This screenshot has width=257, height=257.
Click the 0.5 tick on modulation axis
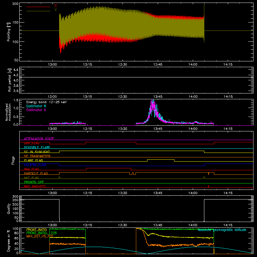tap(16, 117)
